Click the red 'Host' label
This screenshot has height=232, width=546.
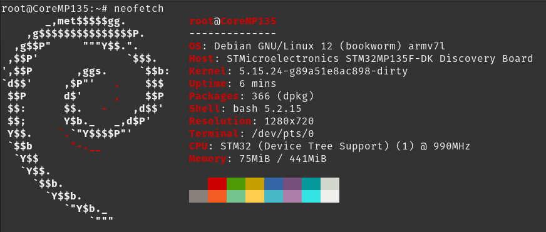tap(202, 59)
